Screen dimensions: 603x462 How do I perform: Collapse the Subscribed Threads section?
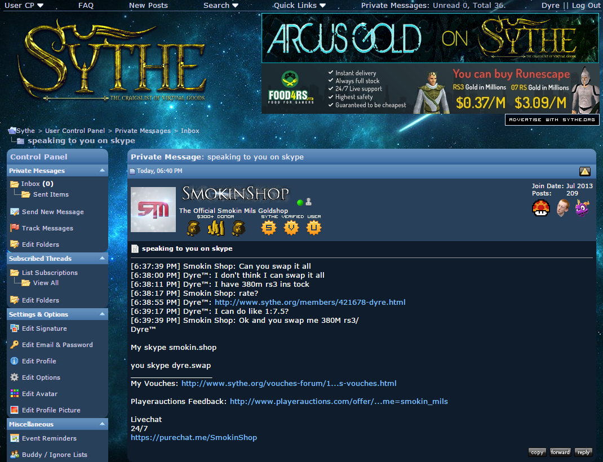pyautogui.click(x=103, y=258)
